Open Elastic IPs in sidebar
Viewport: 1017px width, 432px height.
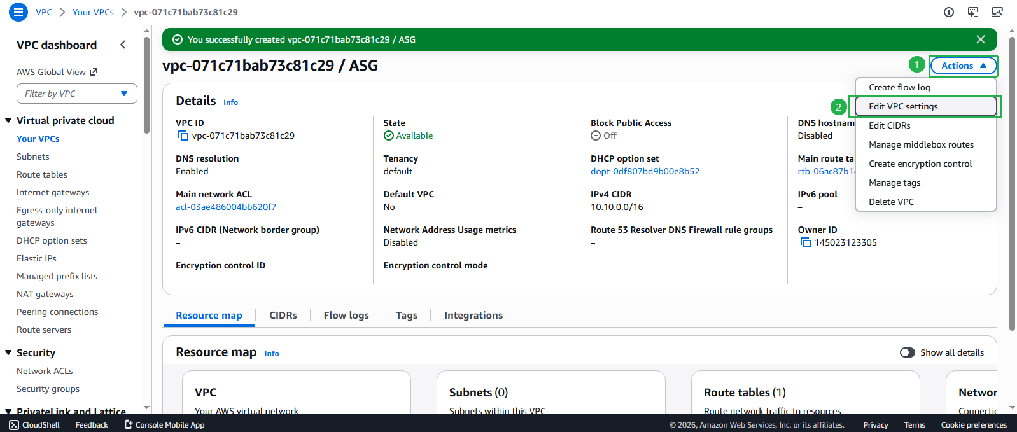coord(36,258)
